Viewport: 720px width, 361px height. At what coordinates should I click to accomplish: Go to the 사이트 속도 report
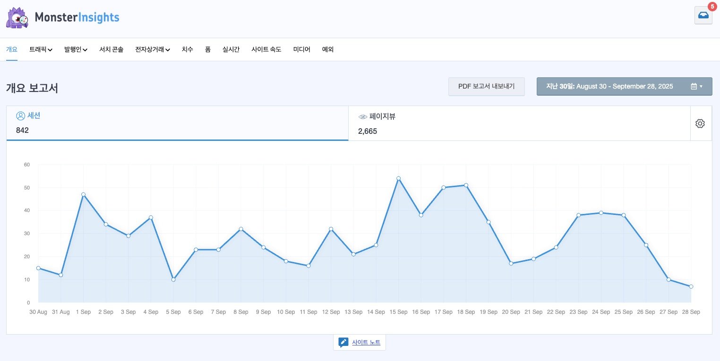[266, 49]
